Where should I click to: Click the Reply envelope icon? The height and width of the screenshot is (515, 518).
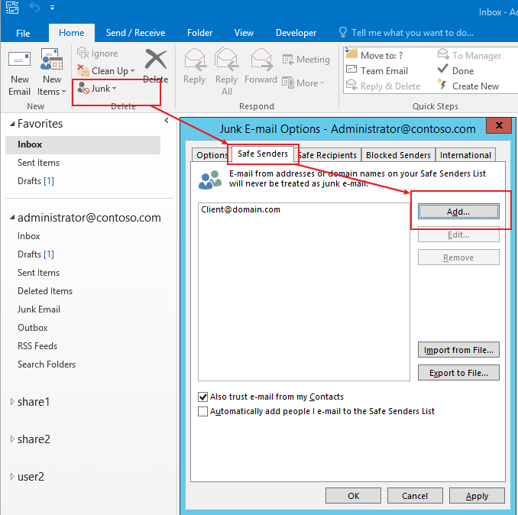tap(195, 60)
